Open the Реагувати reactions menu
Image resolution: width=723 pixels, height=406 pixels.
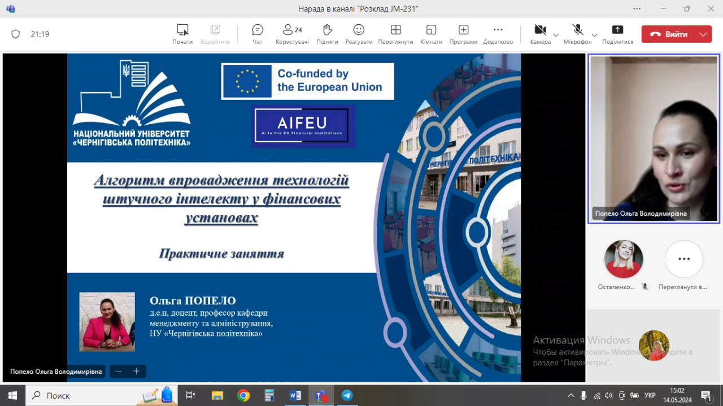pos(359,34)
